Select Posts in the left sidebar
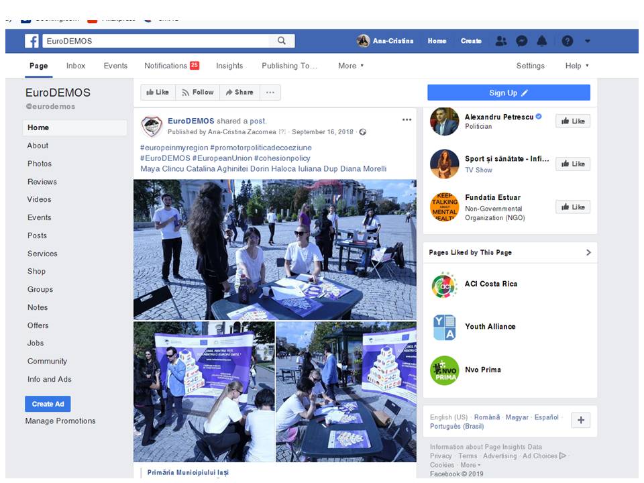Viewport: 644px width, 483px height. tap(37, 235)
